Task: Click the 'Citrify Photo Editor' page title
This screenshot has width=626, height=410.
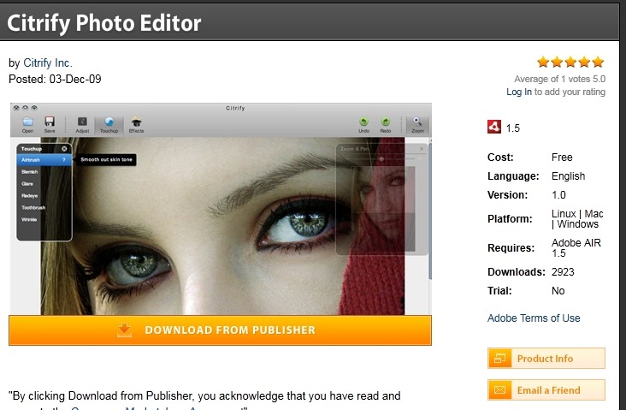Action: [103, 23]
